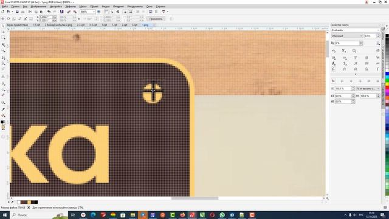Click the Windows Start button
389x219 pixels.
(x=5, y=215)
